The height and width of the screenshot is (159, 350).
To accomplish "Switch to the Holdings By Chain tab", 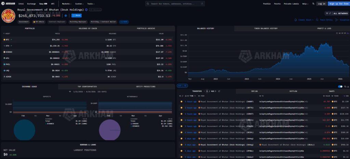I will [88, 28].
